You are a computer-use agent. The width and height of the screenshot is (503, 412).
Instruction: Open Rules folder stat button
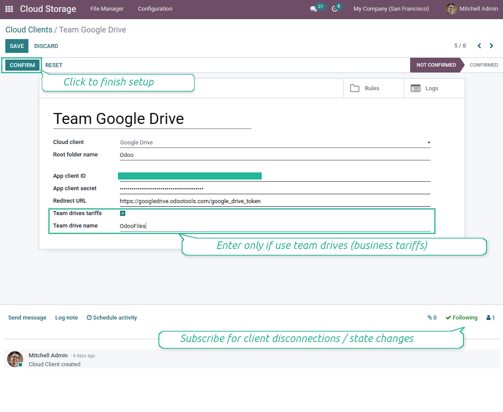(x=373, y=88)
